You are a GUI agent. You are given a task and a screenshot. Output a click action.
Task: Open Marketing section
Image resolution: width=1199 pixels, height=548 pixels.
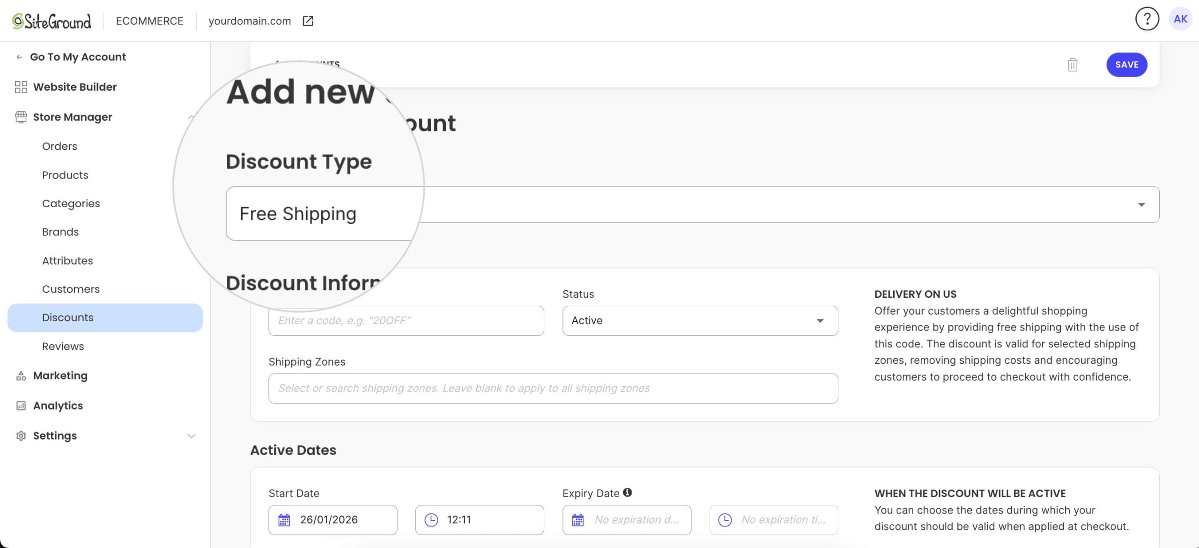(60, 375)
